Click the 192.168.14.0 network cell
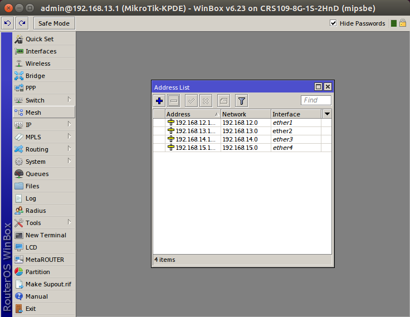Image resolution: width=410 pixels, height=317 pixels. (246, 139)
